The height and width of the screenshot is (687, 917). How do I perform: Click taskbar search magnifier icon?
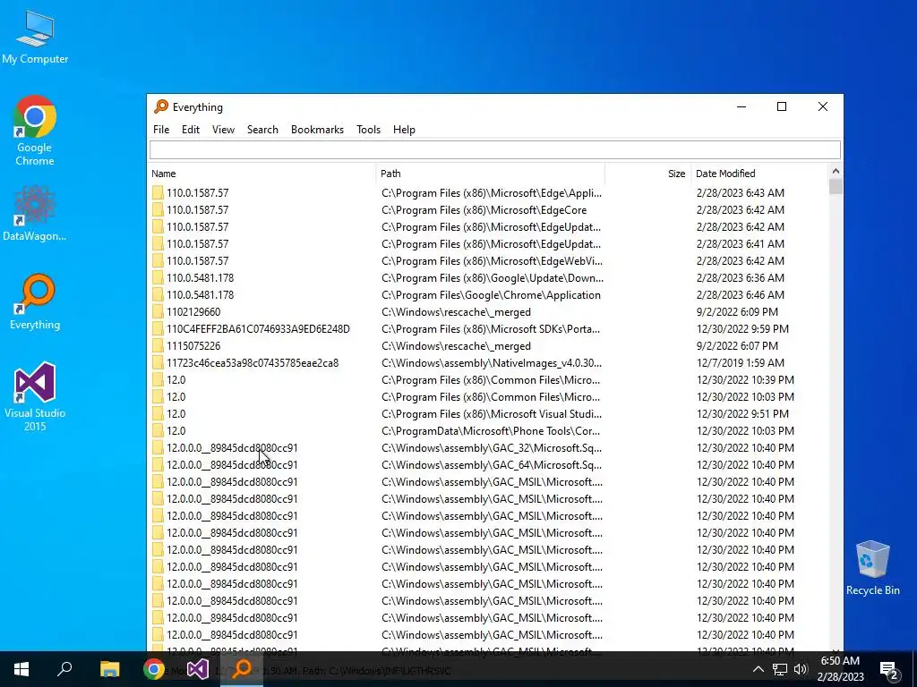pyautogui.click(x=64, y=669)
